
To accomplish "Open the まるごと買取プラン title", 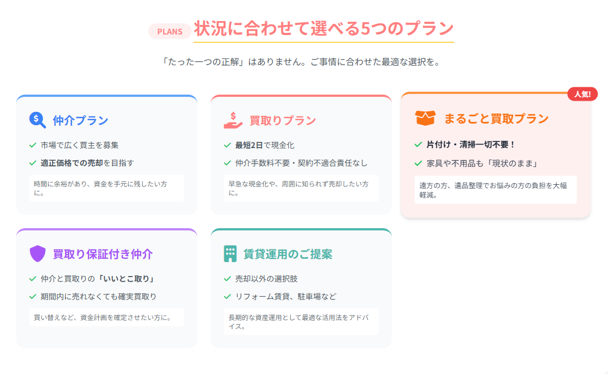I will coord(497,119).
